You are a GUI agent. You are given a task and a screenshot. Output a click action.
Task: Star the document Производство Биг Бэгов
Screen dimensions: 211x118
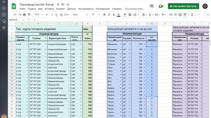click(x=58, y=4)
